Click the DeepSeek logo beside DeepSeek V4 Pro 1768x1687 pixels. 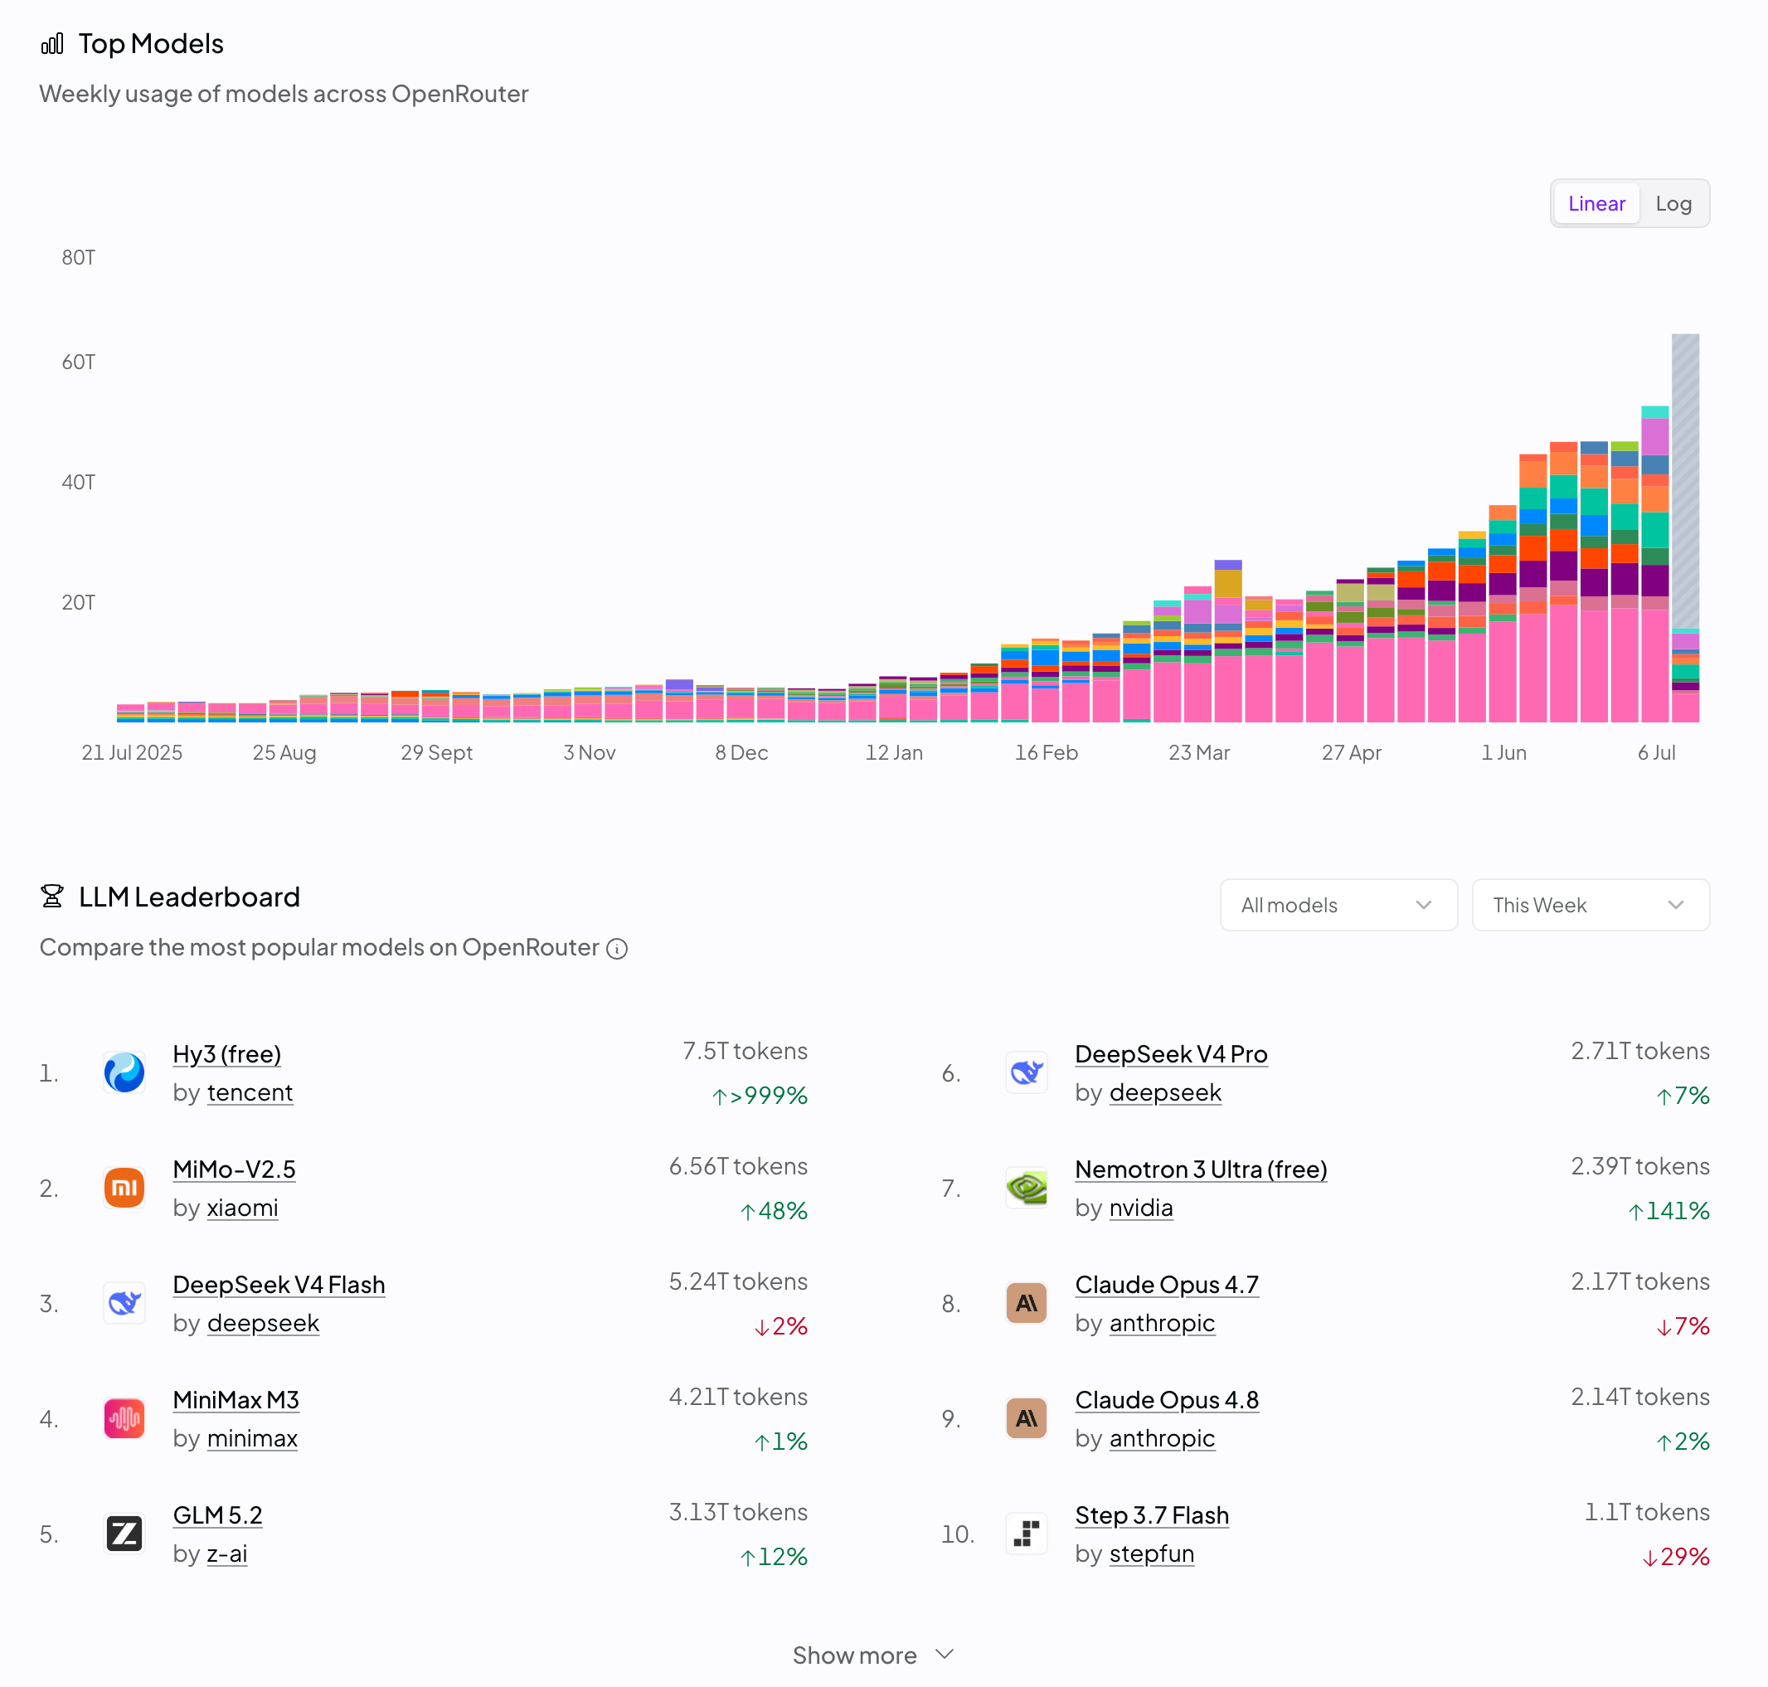1026,1072
